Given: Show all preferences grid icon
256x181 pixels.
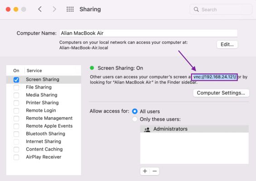Looking at the screenshot, I should pos(70,10).
